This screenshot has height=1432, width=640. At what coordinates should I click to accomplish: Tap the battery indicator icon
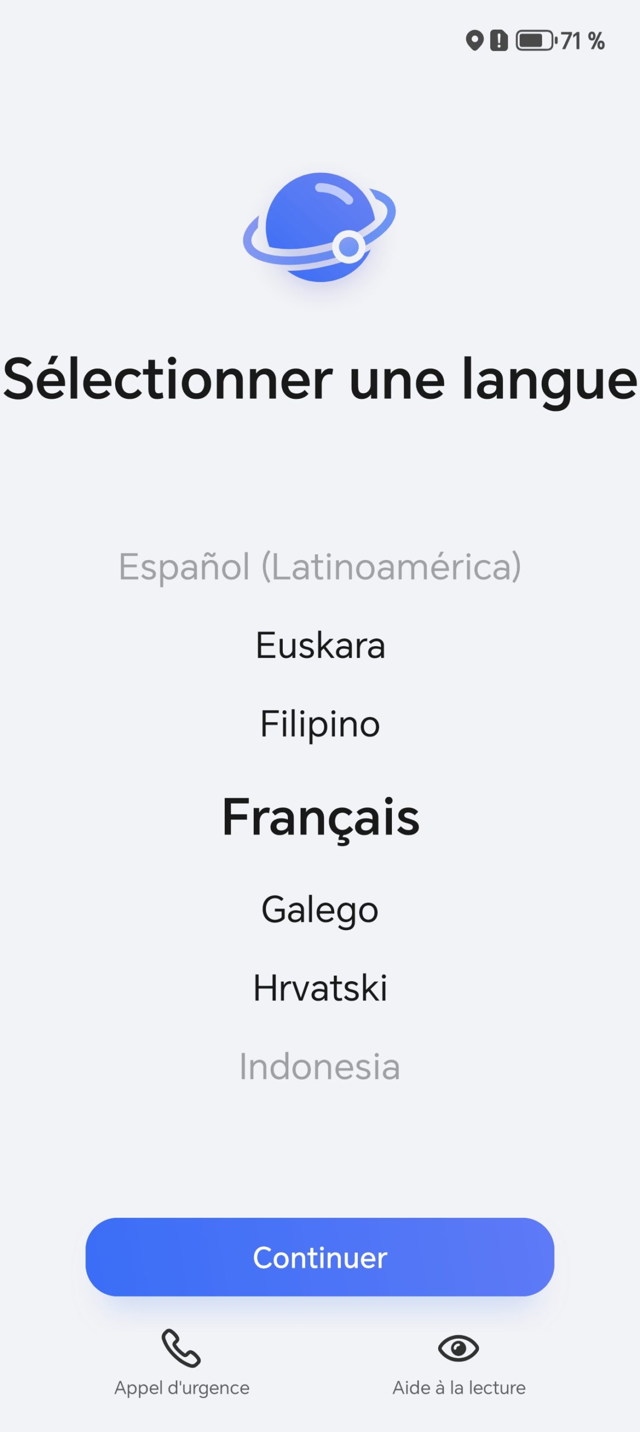coord(535,41)
